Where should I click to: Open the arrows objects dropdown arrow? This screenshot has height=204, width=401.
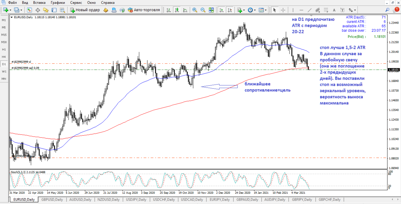click(x=355, y=10)
